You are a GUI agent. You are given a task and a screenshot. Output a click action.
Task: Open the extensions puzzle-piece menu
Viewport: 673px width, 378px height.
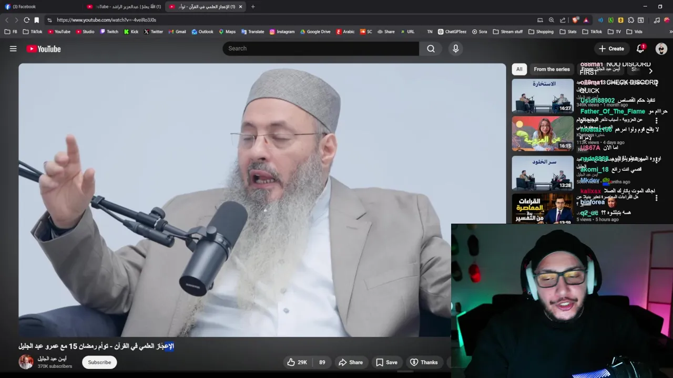[630, 20]
